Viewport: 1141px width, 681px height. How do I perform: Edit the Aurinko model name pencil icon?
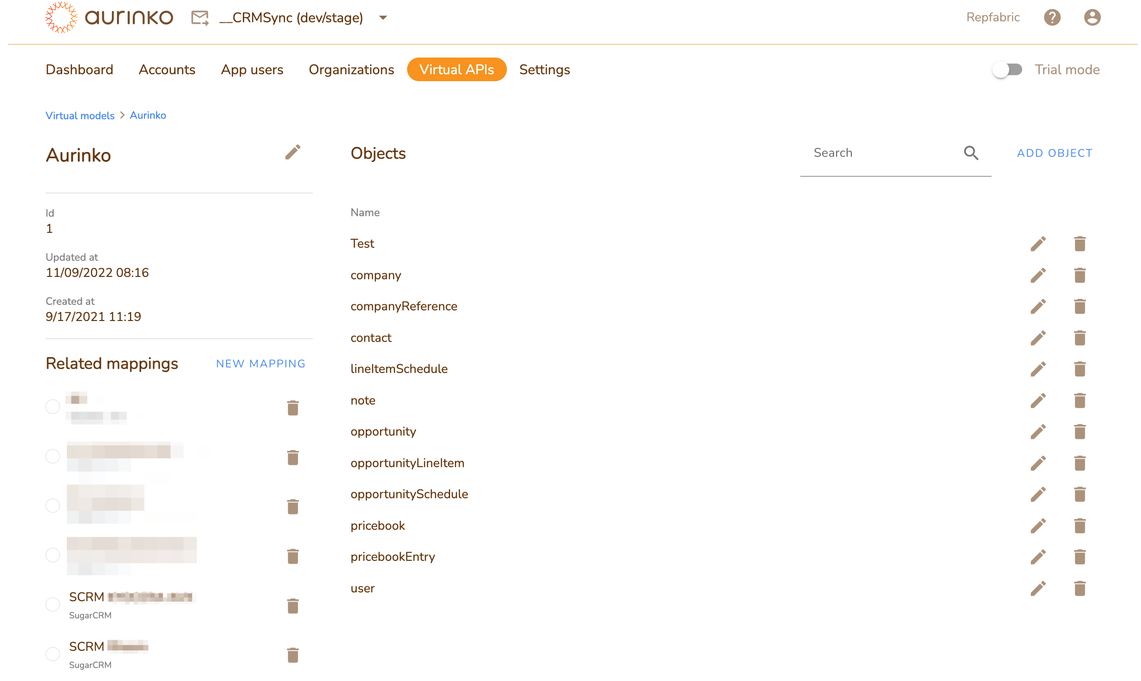click(292, 152)
